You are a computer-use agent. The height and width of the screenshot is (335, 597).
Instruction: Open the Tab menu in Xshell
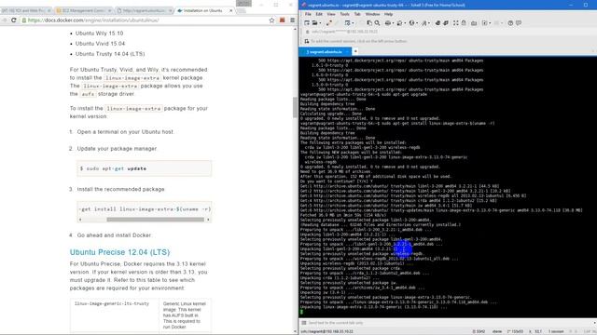coord(357,14)
